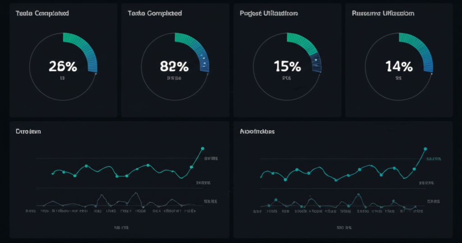Open the card title above the 26% gauge
The height and width of the screenshot is (243, 462).
tap(42, 14)
